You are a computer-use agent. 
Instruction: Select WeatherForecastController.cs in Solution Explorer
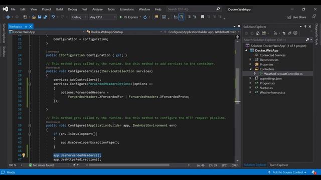tap(283, 73)
